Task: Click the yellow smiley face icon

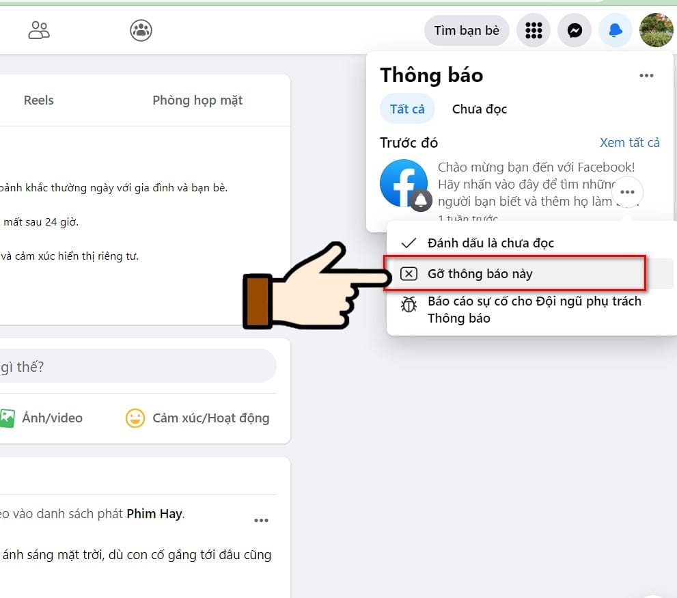Action: coord(135,418)
